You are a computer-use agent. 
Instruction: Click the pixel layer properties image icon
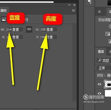4,19
